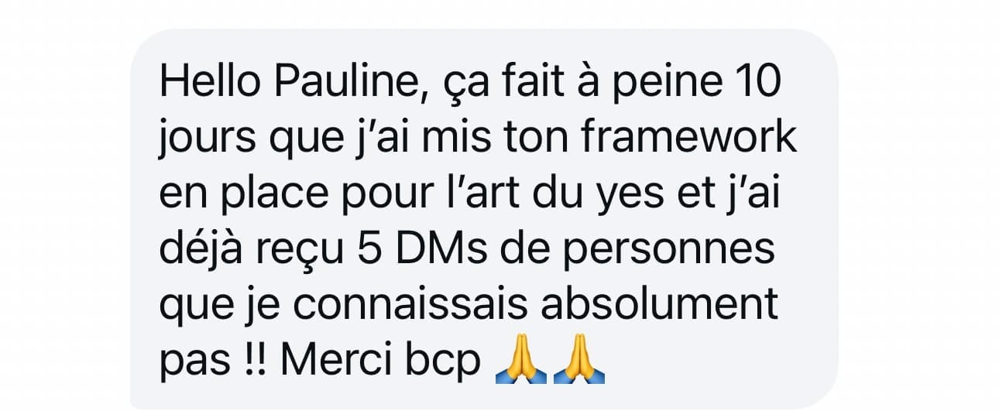The height and width of the screenshot is (411, 999).
Task: Click the second praying hands emoji
Action: (578, 362)
